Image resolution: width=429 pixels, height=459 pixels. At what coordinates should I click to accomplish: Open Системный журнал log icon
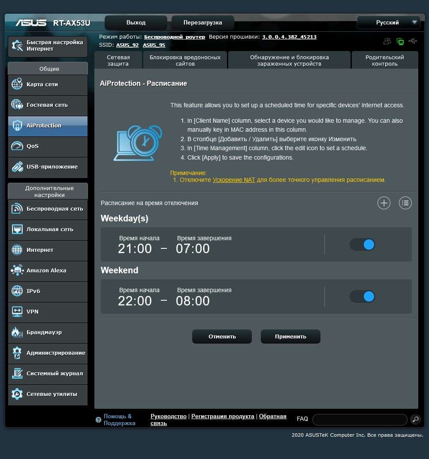pyautogui.click(x=17, y=373)
